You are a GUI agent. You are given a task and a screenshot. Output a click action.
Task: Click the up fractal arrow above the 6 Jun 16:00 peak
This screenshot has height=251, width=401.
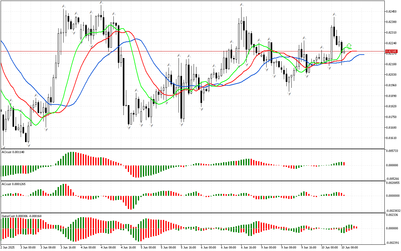[x=242, y=4]
